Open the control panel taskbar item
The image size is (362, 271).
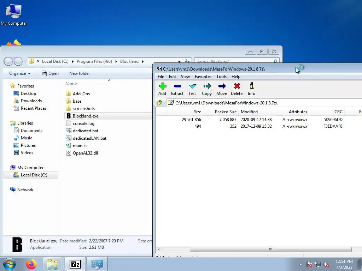point(97,264)
